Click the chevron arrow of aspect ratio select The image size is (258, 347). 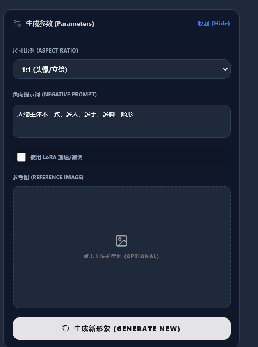pos(225,69)
